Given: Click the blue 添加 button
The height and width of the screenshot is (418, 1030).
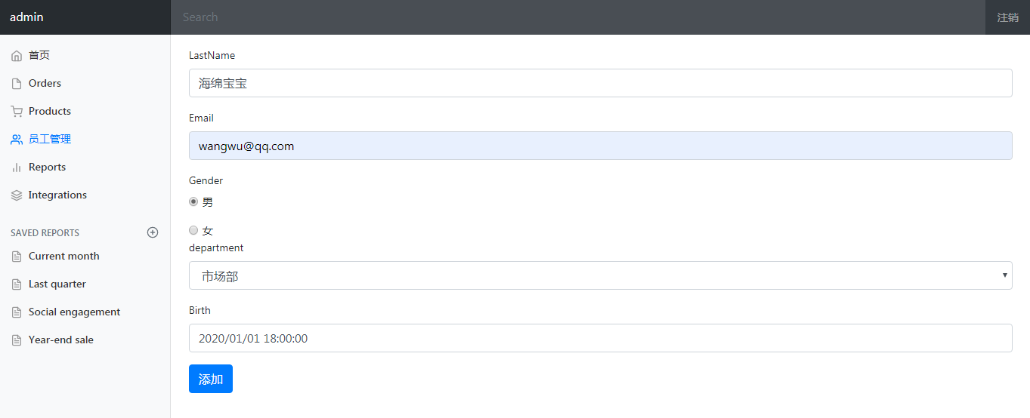Looking at the screenshot, I should pyautogui.click(x=211, y=379).
